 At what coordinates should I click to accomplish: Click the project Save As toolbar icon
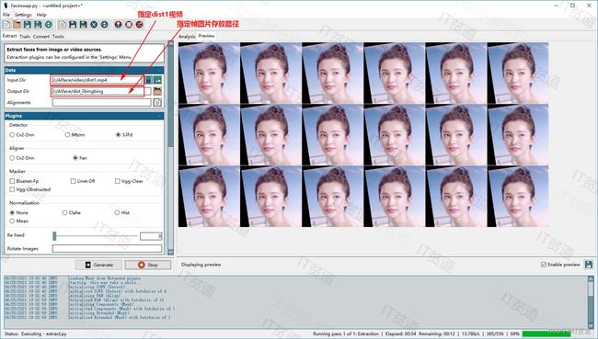pos(38,25)
